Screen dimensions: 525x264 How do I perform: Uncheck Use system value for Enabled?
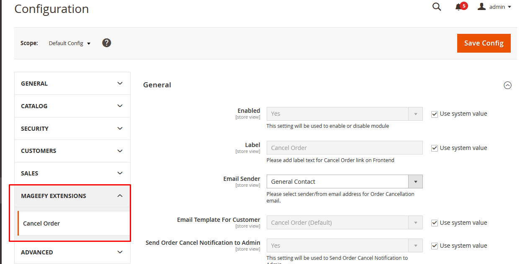click(x=435, y=114)
